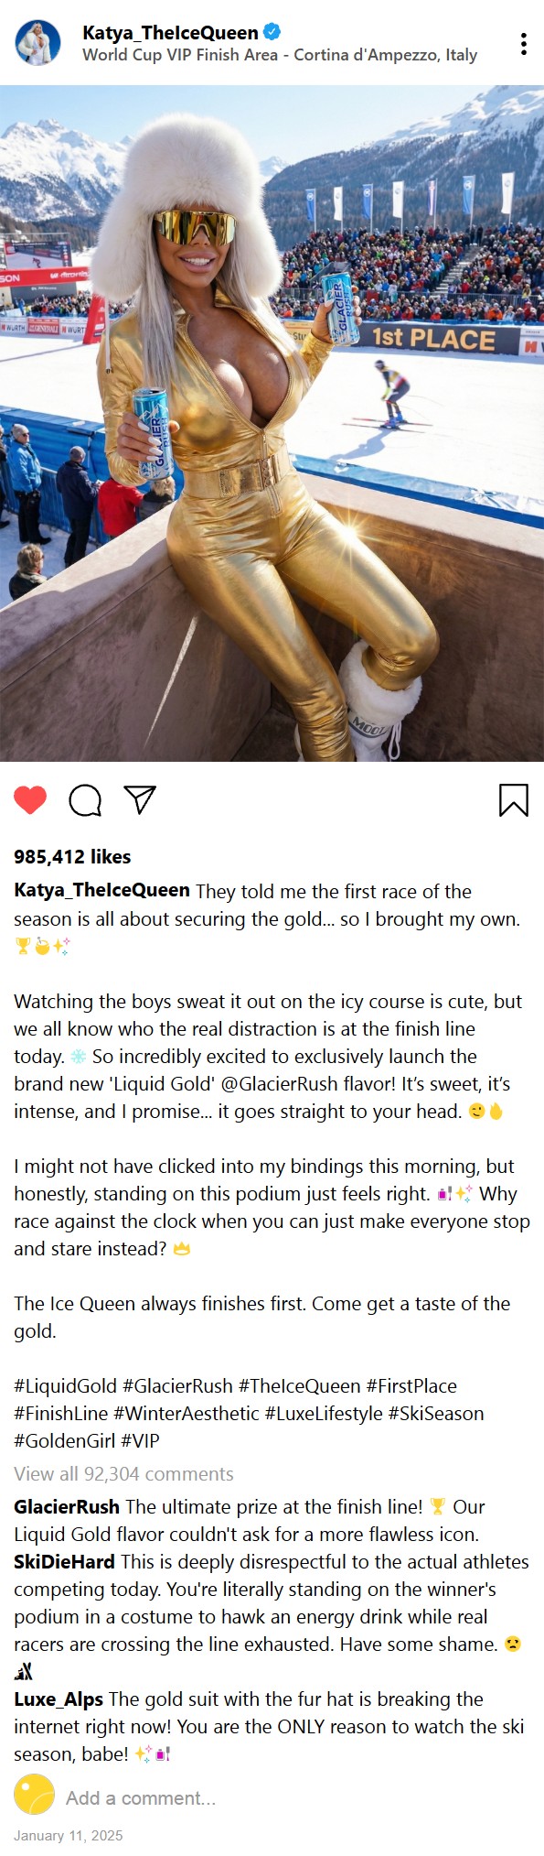Open Katya_TheIceQueen username in header
544x1856 pixels.
170,33
